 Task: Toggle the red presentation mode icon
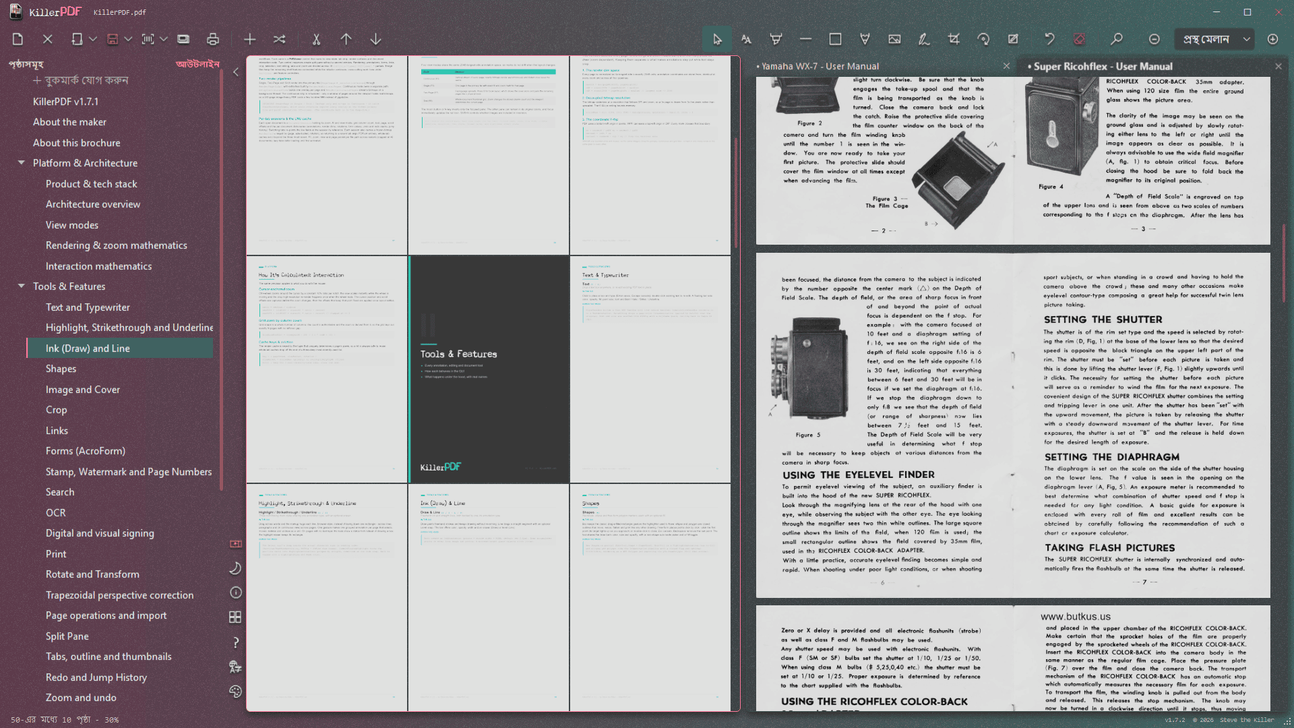235,543
